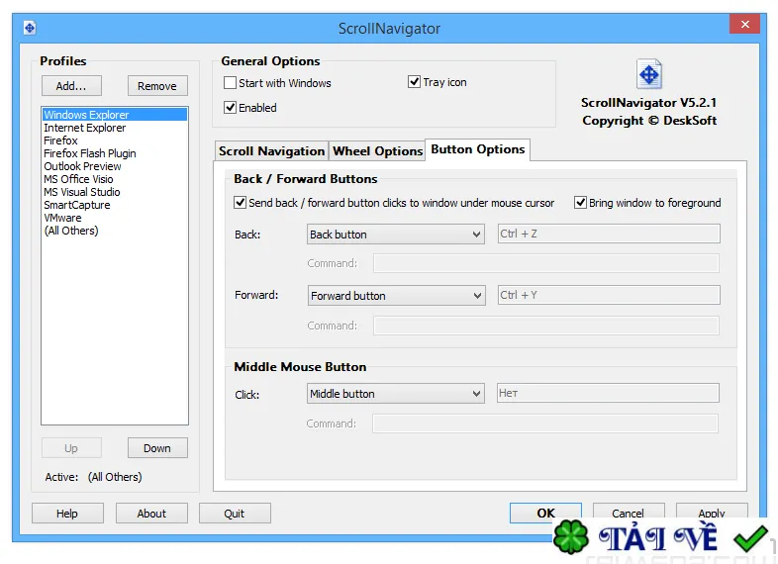Viewport: 778px width, 564px height.
Task: Click the ScrollNavigator logo above version text
Action: 649,74
